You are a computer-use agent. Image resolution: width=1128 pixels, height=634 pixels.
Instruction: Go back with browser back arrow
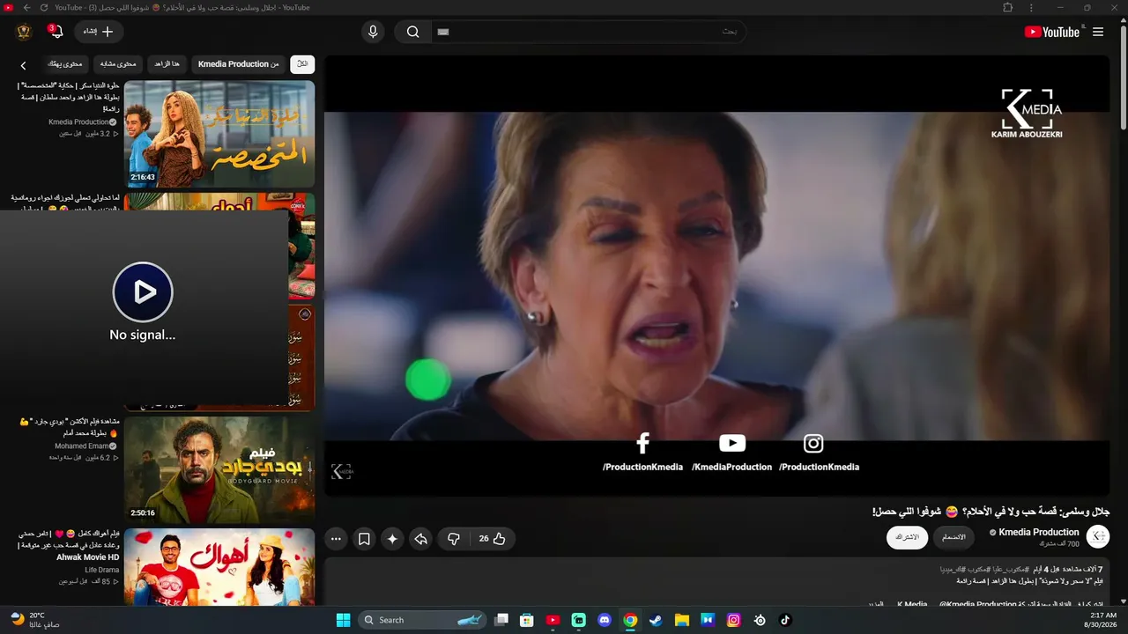coord(27,8)
